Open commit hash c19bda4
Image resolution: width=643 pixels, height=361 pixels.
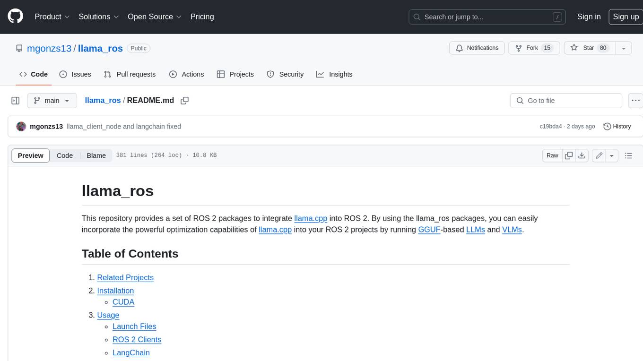(x=550, y=126)
